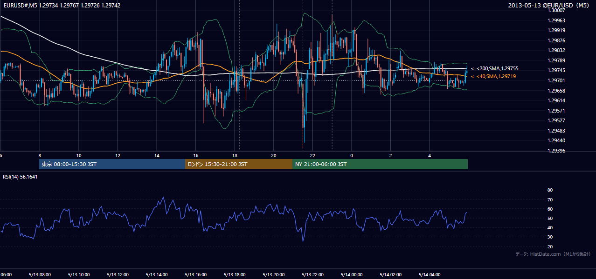Click price axis value 1.29658

(556, 91)
